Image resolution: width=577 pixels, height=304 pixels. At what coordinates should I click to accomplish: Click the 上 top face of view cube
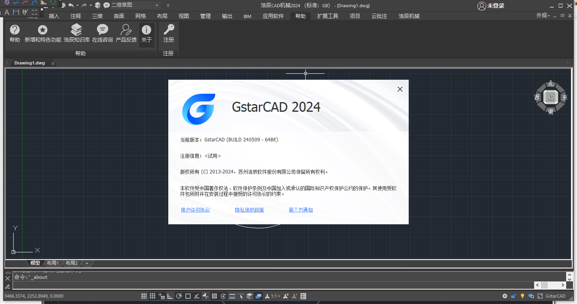pyautogui.click(x=551, y=97)
